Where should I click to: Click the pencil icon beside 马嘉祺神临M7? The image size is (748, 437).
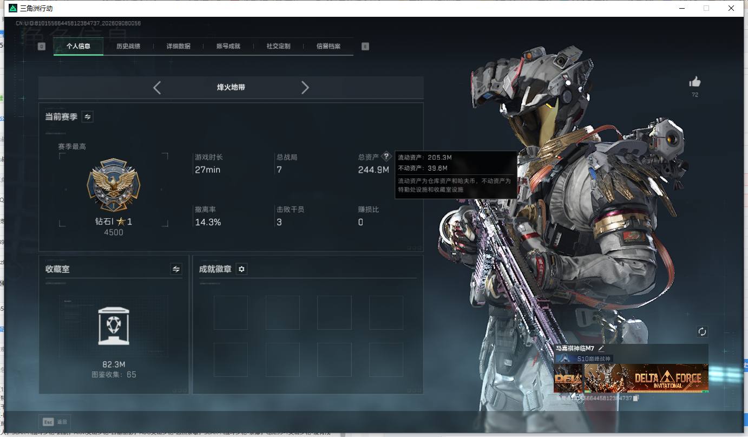tap(601, 349)
